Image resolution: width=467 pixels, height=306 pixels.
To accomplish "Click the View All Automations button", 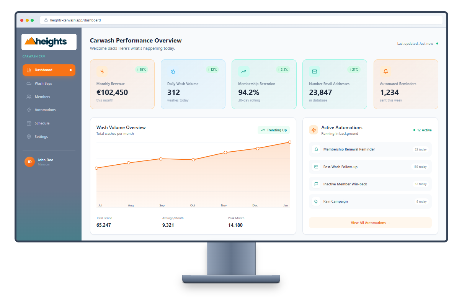I will click(x=370, y=223).
